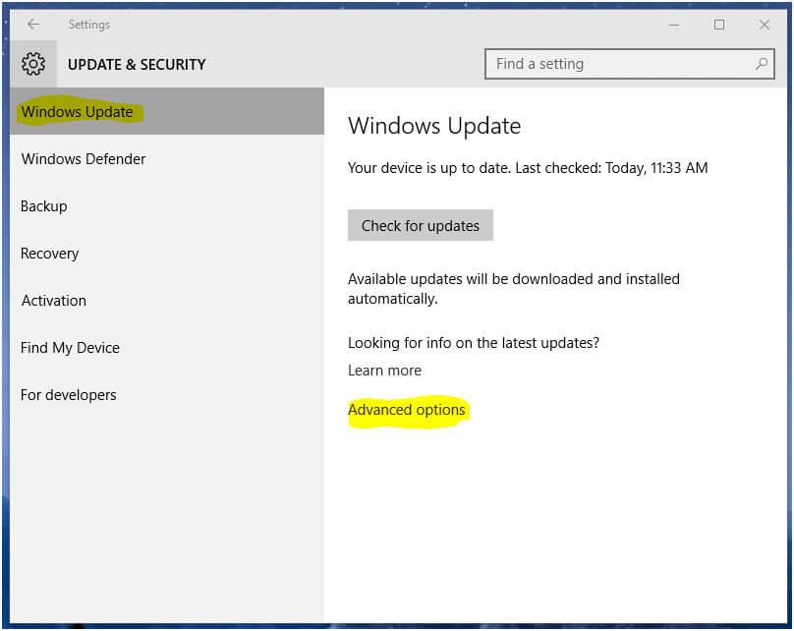The width and height of the screenshot is (794, 631).
Task: Select For developers in sidebar
Action: click(167, 394)
